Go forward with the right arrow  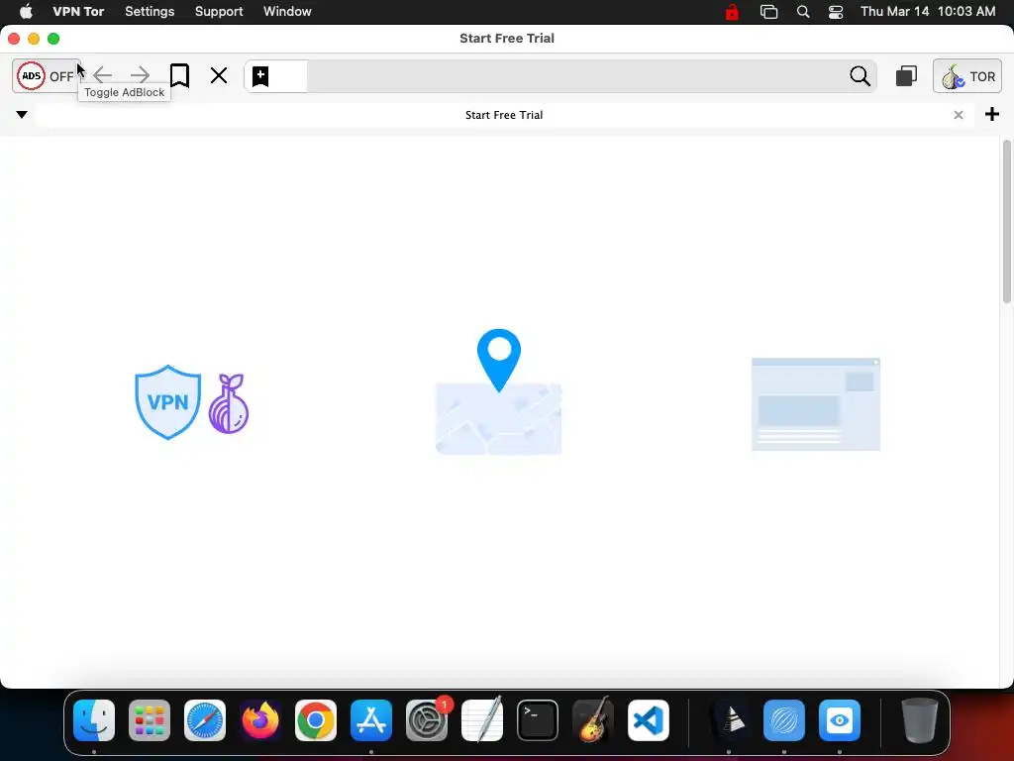click(140, 75)
